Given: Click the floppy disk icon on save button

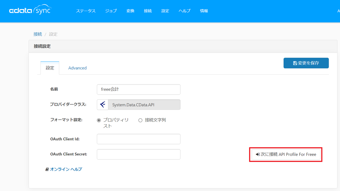Looking at the screenshot, I should (x=295, y=63).
